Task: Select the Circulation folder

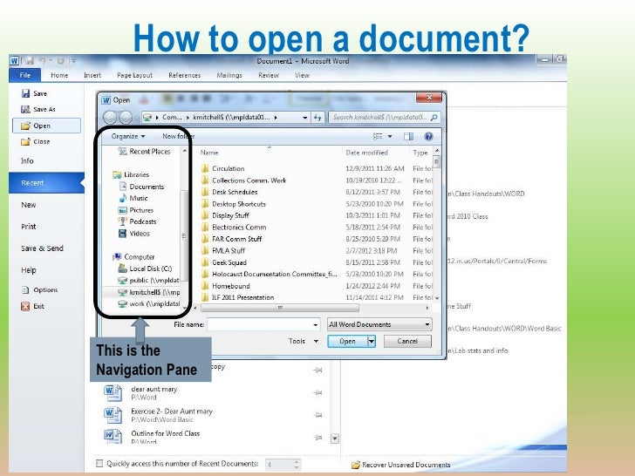Action: [x=222, y=168]
